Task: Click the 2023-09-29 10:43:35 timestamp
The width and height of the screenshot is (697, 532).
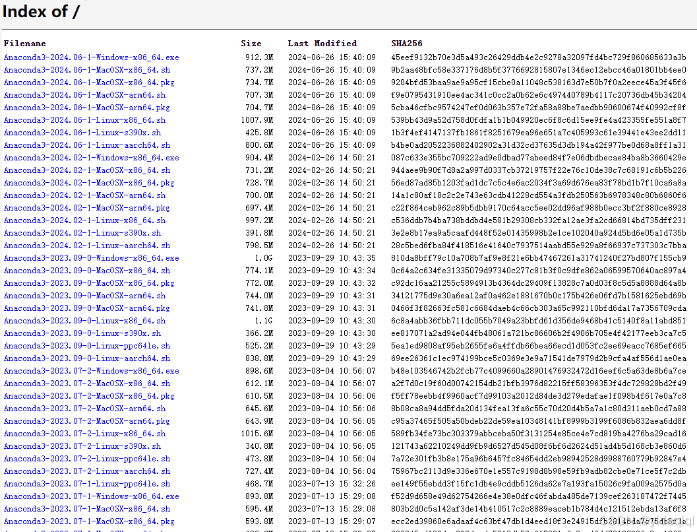Action: point(332,258)
